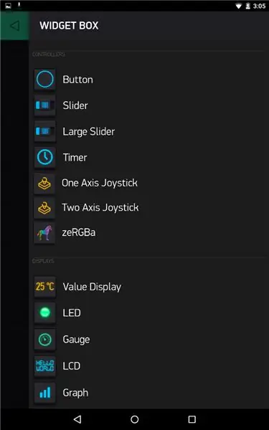Choose the Large Slider widget icon
269x430 pixels.
coord(44,131)
